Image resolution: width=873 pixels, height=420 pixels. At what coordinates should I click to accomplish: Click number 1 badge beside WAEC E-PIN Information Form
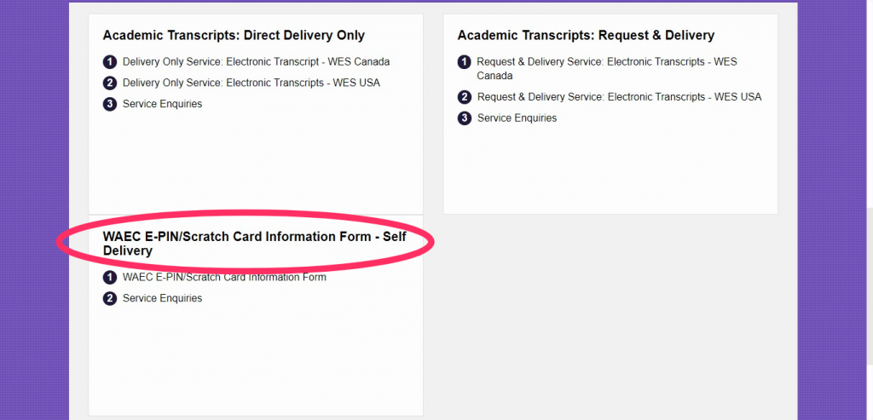click(109, 278)
